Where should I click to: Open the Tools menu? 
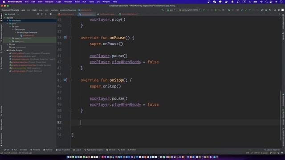pos(91,2)
